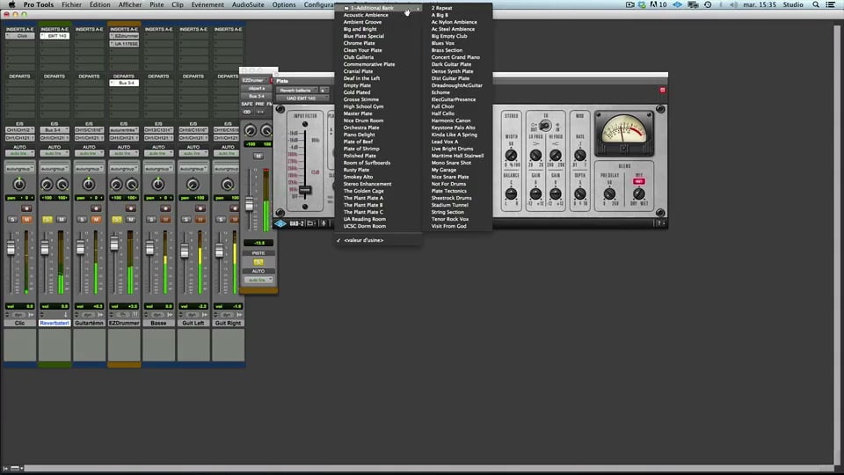Image resolution: width=844 pixels, height=475 pixels.
Task: Toggle the EQ In/Out switch
Action: [545, 126]
